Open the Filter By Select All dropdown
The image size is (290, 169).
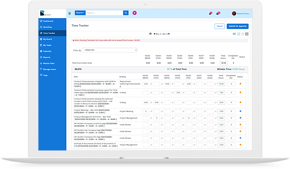pyautogui.click(x=109, y=50)
